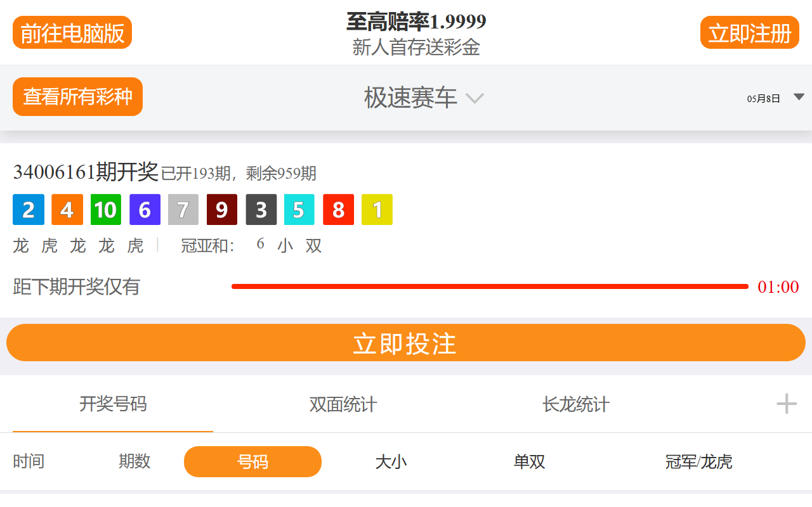Image resolution: width=812 pixels, height=507 pixels.
Task: Click the cyan number 5 ball
Action: pos(299,210)
